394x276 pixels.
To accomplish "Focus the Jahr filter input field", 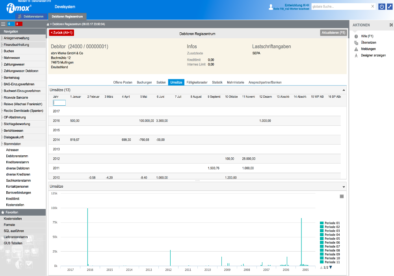I will (x=59, y=103).
